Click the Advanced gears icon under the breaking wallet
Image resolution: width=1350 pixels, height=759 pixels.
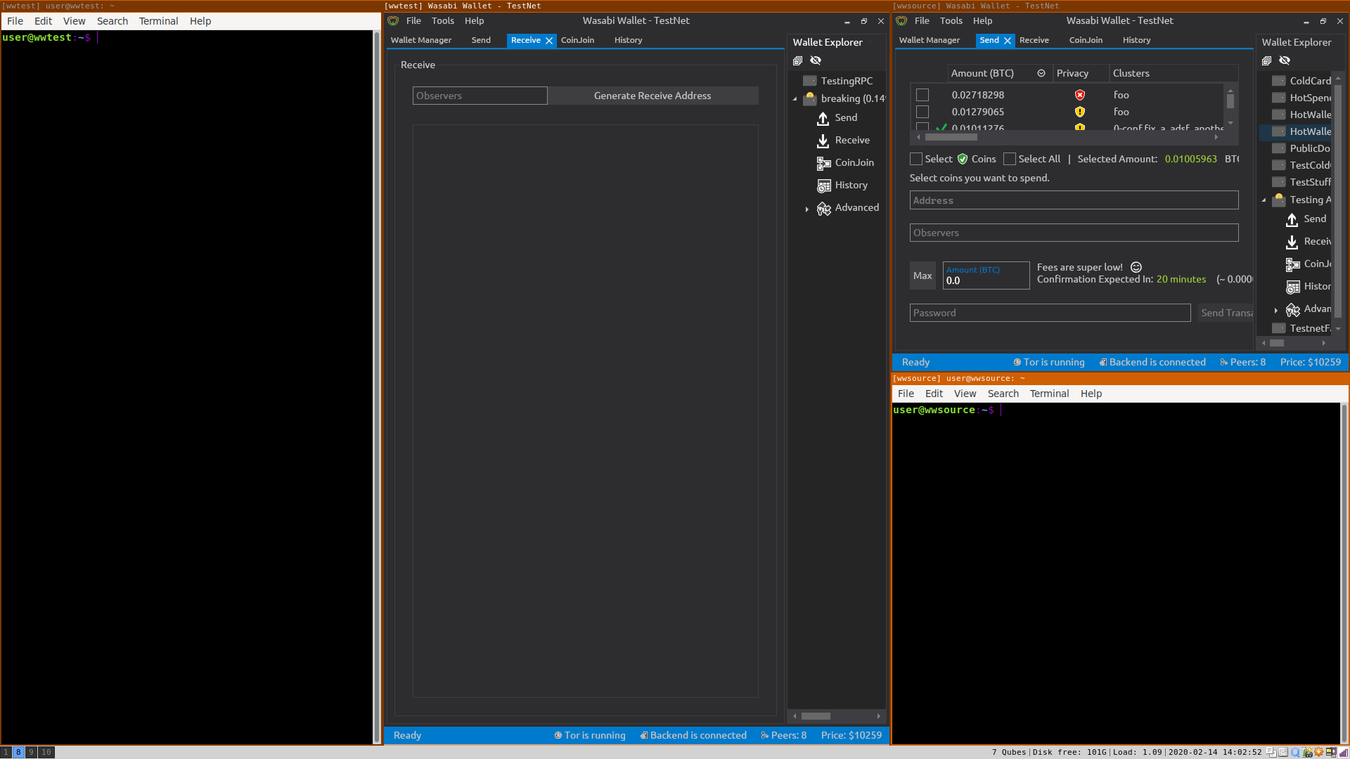pos(823,209)
